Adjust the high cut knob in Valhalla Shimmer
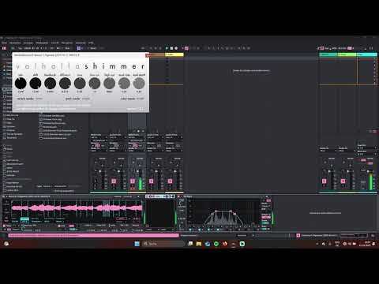The height and width of the screenshot is (284, 379). coord(109,83)
